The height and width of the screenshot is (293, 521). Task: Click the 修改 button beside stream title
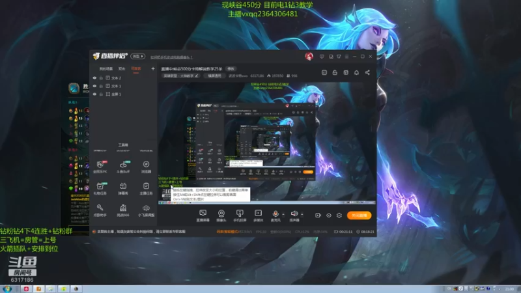pyautogui.click(x=231, y=69)
